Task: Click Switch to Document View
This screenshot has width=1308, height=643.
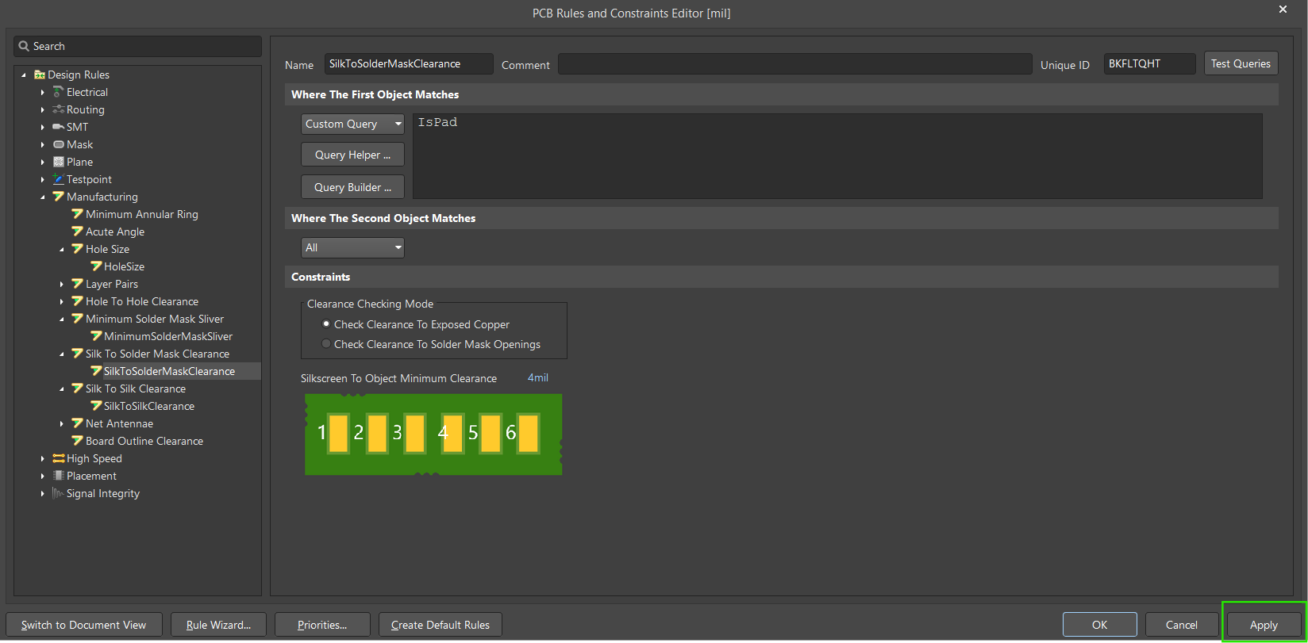Action: click(x=83, y=625)
